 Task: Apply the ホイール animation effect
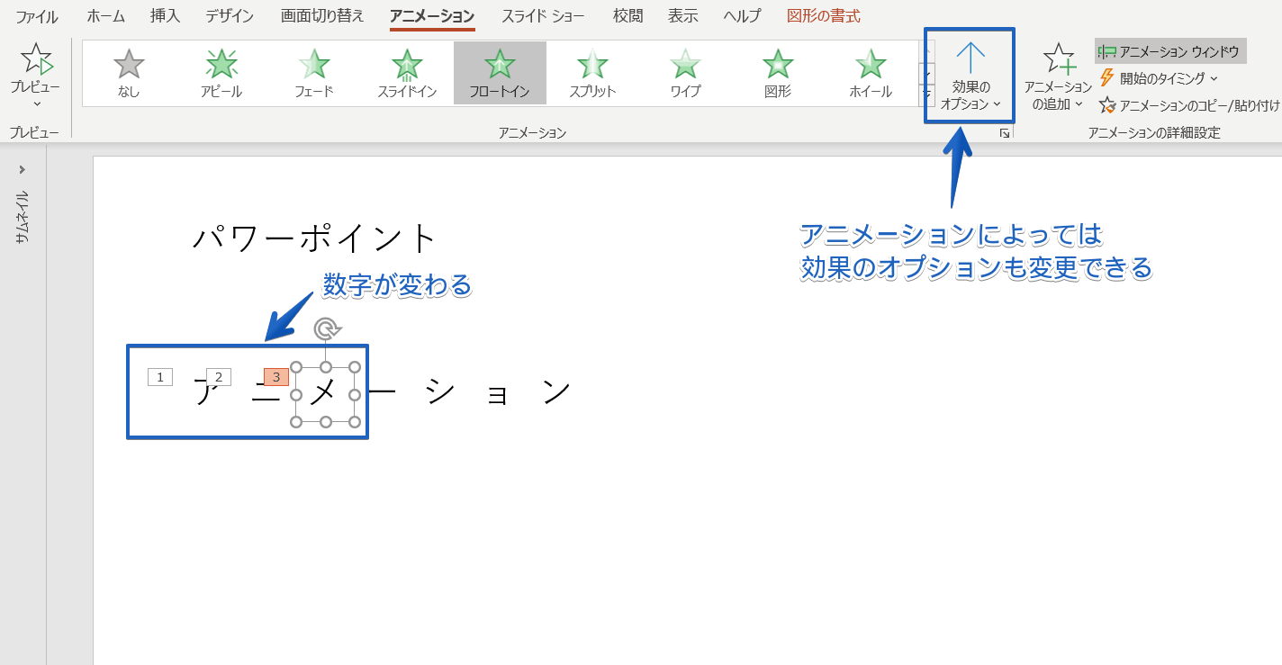(869, 72)
